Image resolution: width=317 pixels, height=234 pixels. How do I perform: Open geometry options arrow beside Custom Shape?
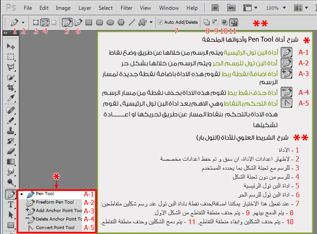coord(151,22)
